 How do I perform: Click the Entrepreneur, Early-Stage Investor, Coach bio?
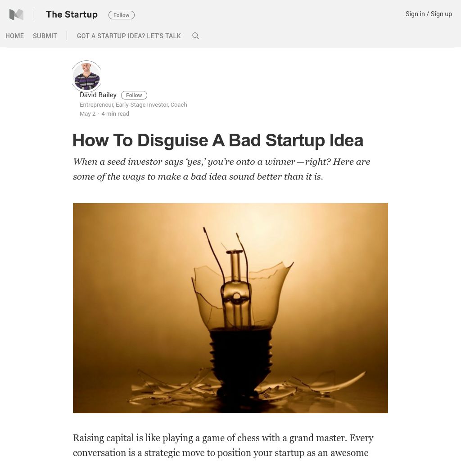pos(133,104)
